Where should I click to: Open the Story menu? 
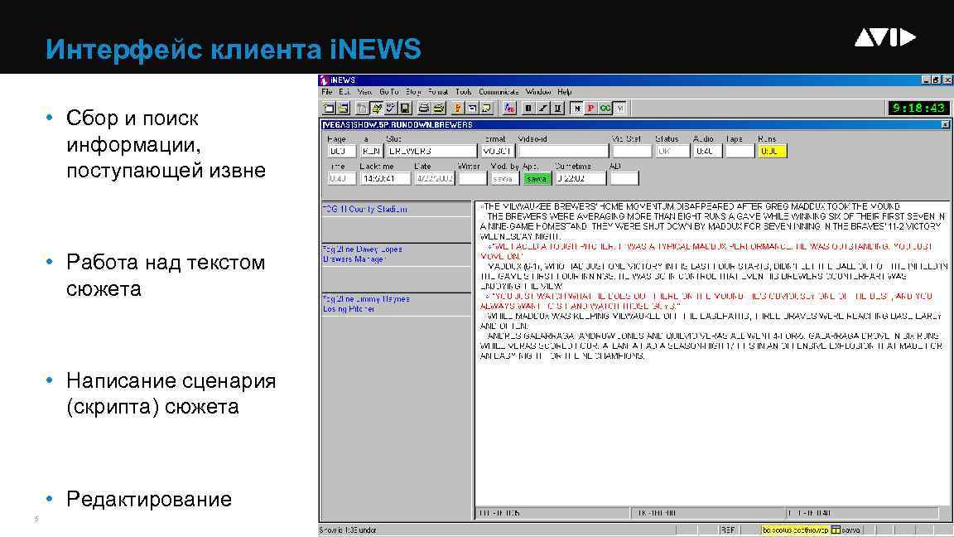click(413, 91)
